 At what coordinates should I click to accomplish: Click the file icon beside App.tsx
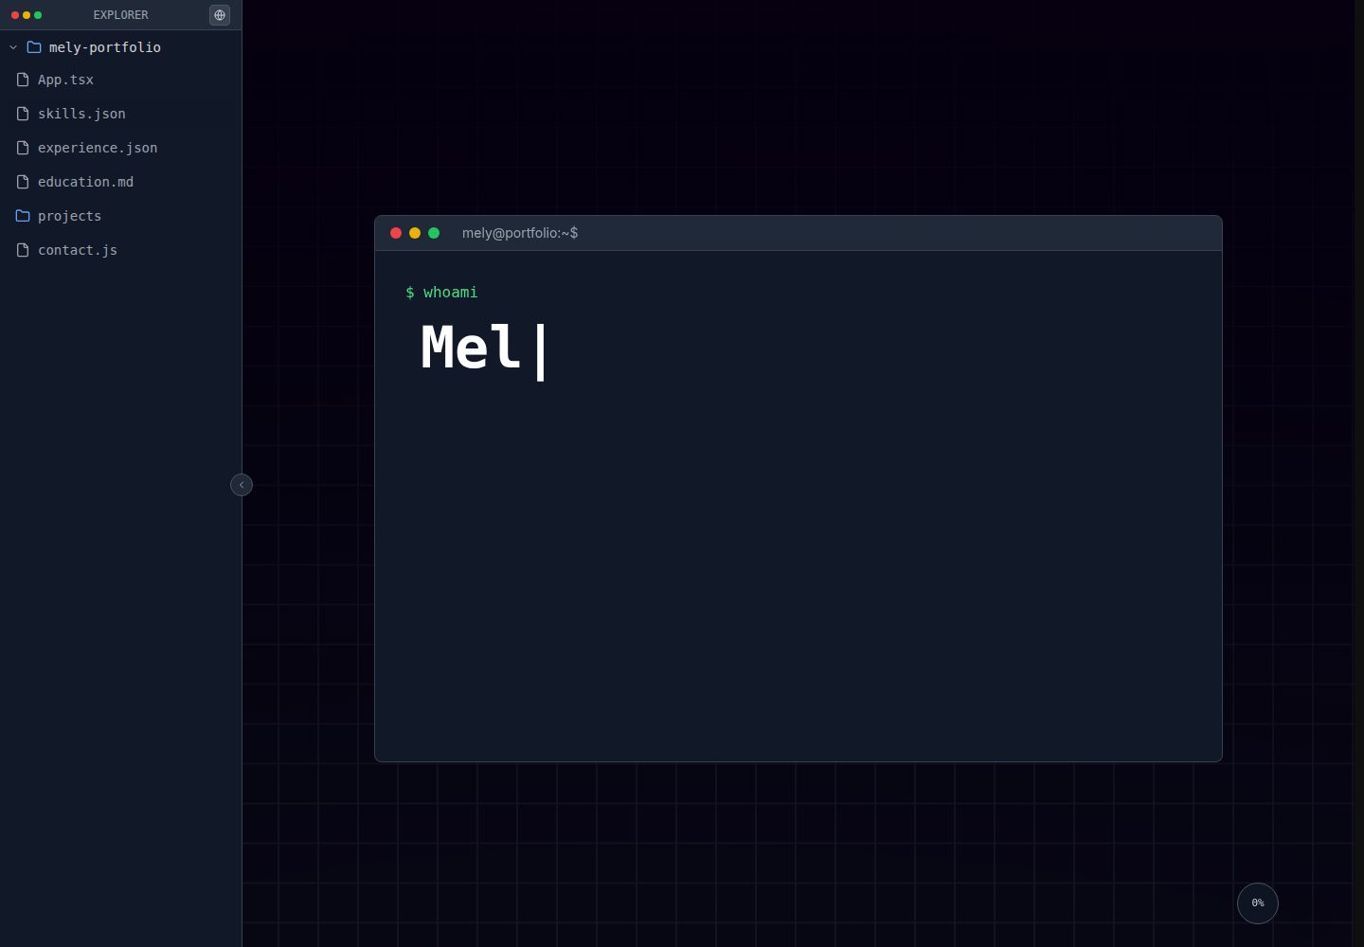(x=23, y=80)
